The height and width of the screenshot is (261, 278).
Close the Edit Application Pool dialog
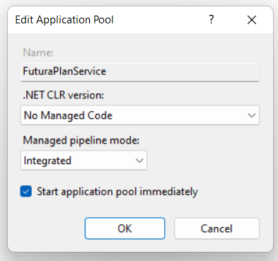pyautogui.click(x=252, y=20)
